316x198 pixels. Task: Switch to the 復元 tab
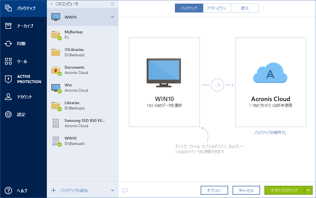pos(245,8)
